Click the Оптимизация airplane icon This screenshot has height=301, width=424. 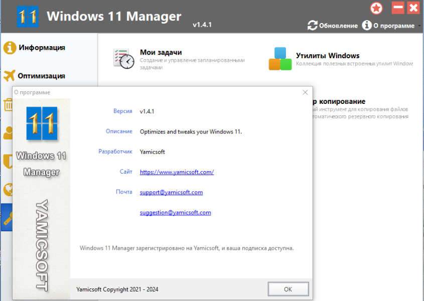[x=10, y=76]
